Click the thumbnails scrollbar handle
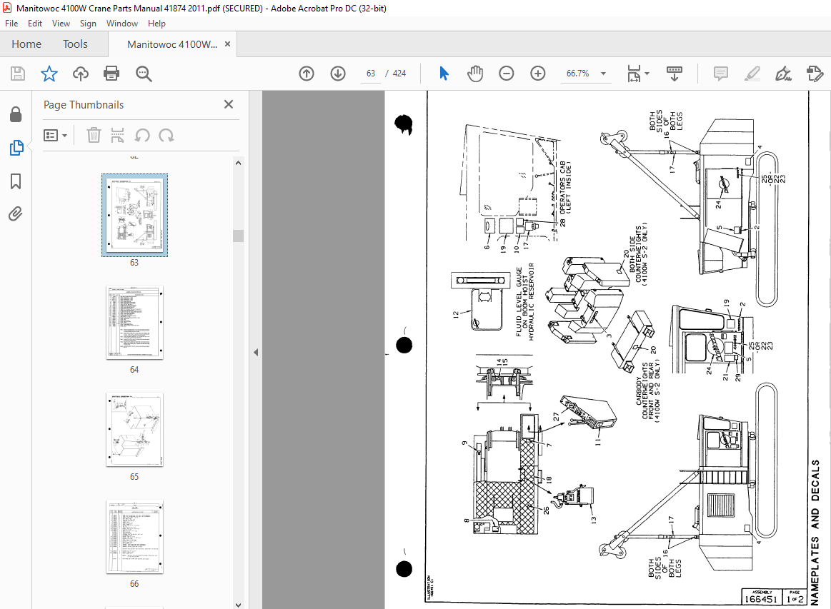 pos(238,236)
